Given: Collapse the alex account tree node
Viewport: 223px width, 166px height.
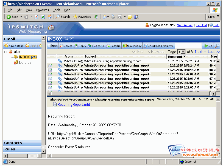Looking at the screenshot, I should (6, 52).
